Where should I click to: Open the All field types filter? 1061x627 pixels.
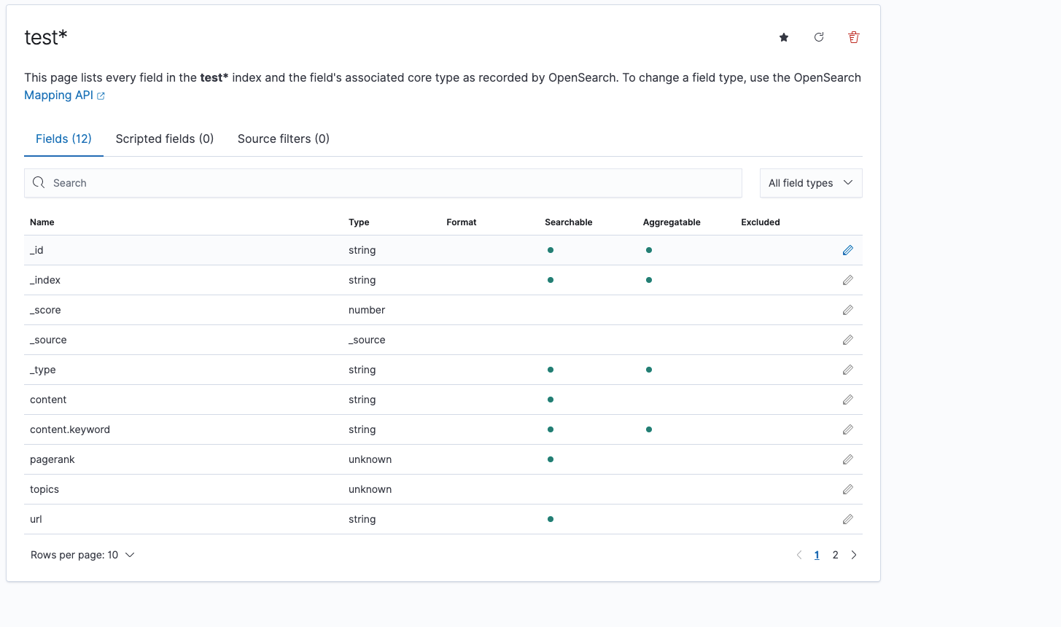coord(810,182)
